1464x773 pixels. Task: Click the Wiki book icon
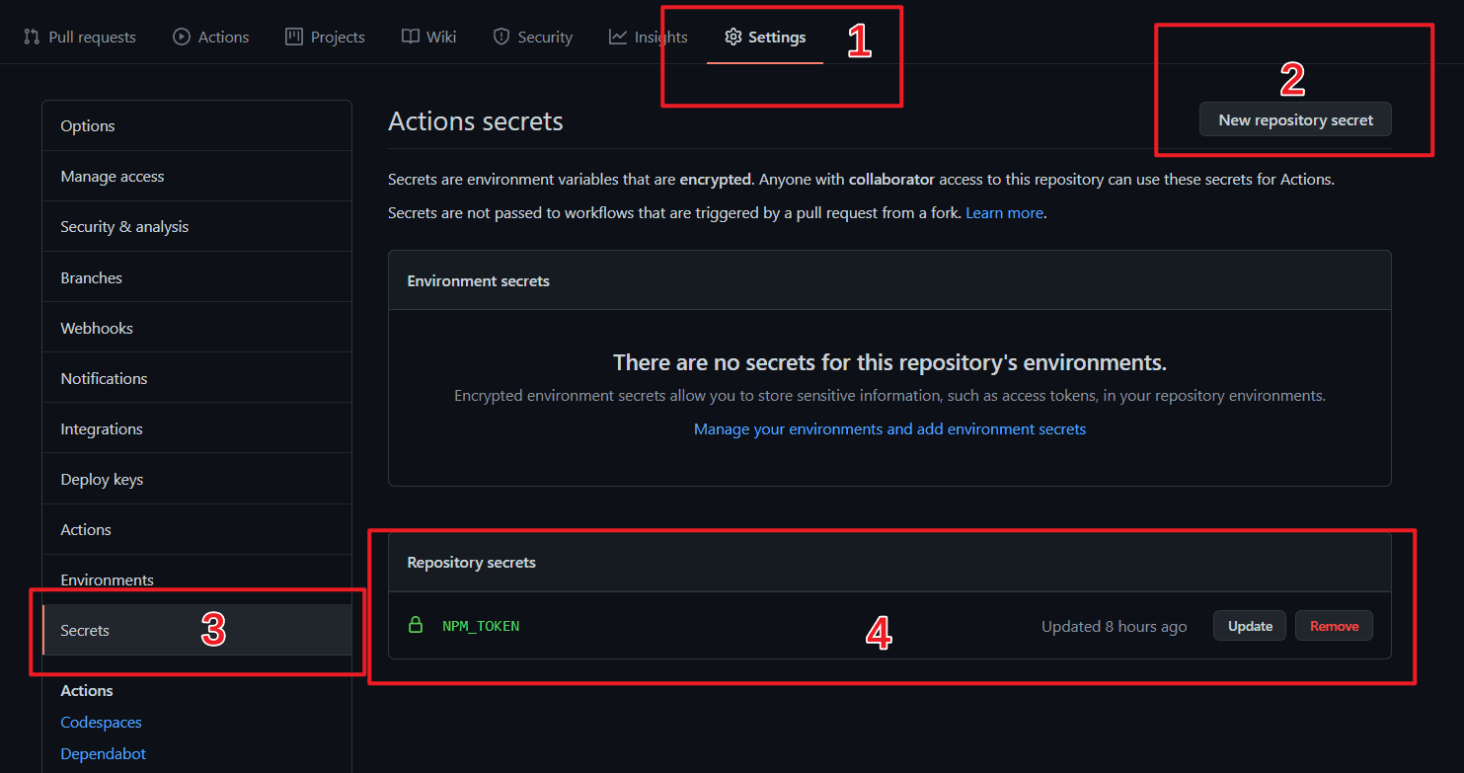(x=411, y=37)
